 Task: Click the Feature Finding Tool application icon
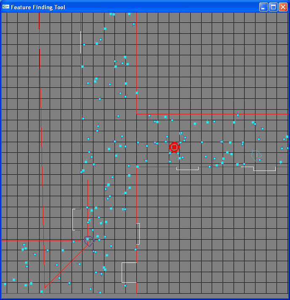(6, 7)
